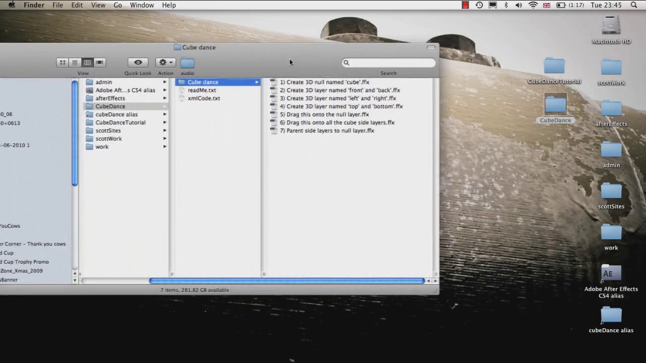The width and height of the screenshot is (646, 363).
Task: Open the Go menu
Action: tap(118, 5)
